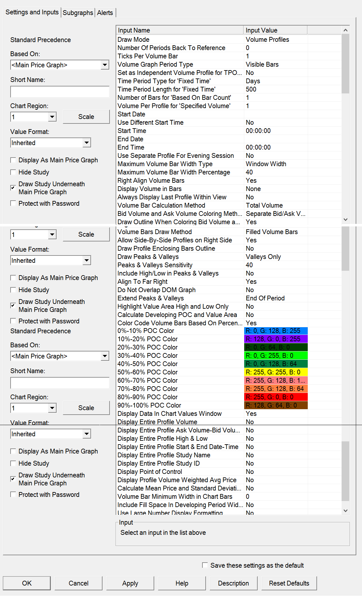Click the Valleys Only value
Image resolution: width=362 pixels, height=597 pixels.
pos(263,257)
